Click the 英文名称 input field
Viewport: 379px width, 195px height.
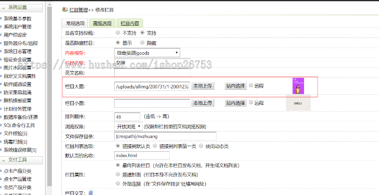pos(152,72)
